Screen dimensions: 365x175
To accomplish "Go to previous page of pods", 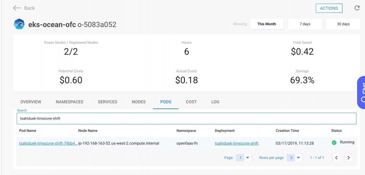I will click(336, 158).
